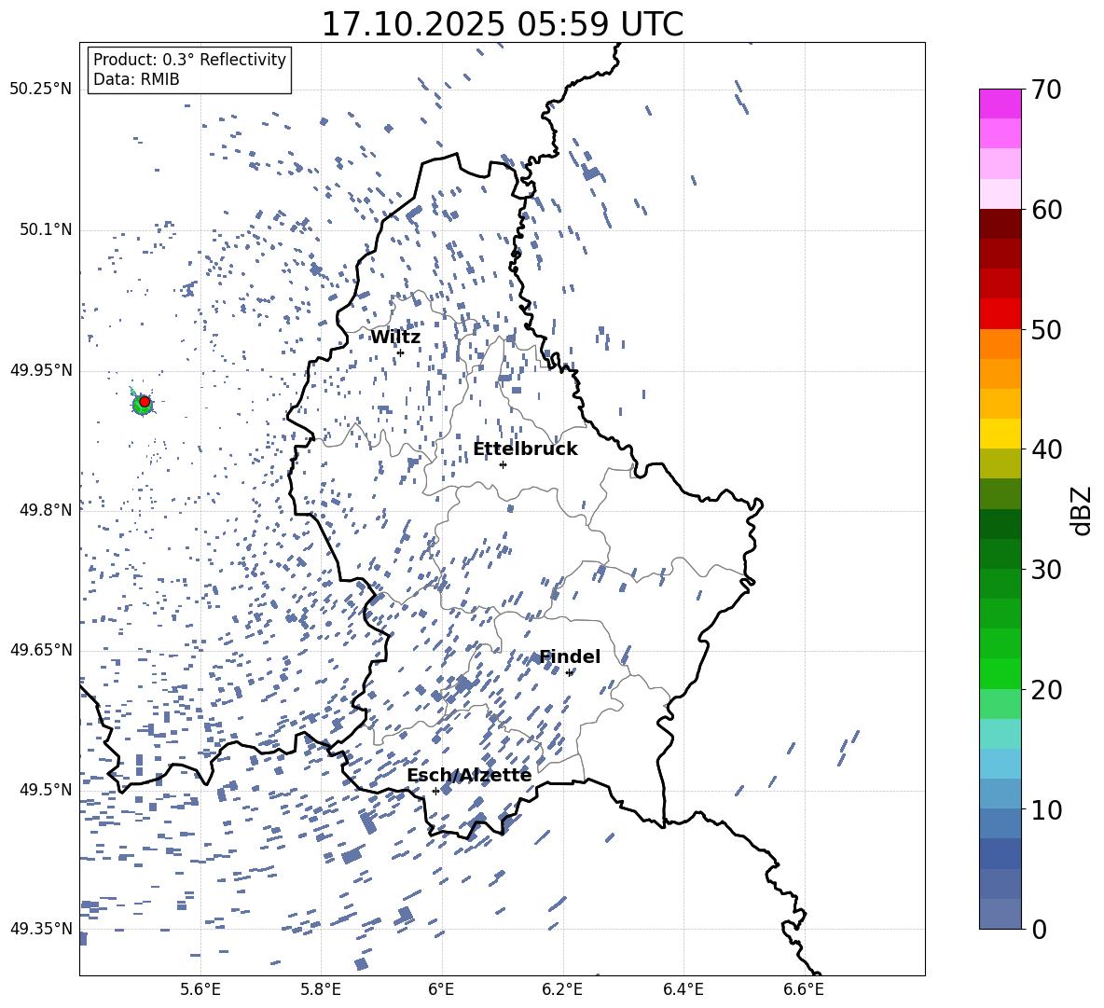
Task: Click the 20 colorbar tick label
Action: pyautogui.click(x=1047, y=690)
